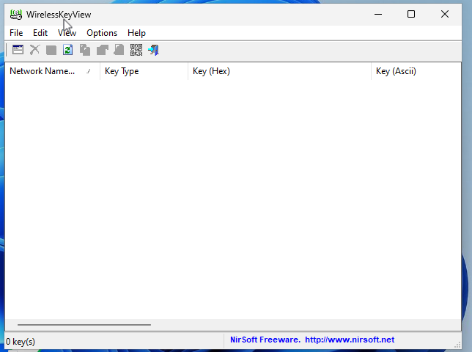Open the File menu
The width and height of the screenshot is (472, 352).
16,33
